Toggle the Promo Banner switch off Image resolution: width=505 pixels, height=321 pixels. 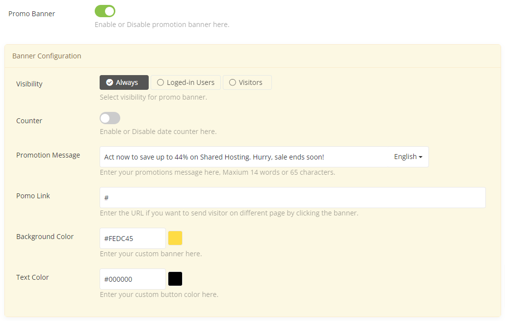pos(105,11)
